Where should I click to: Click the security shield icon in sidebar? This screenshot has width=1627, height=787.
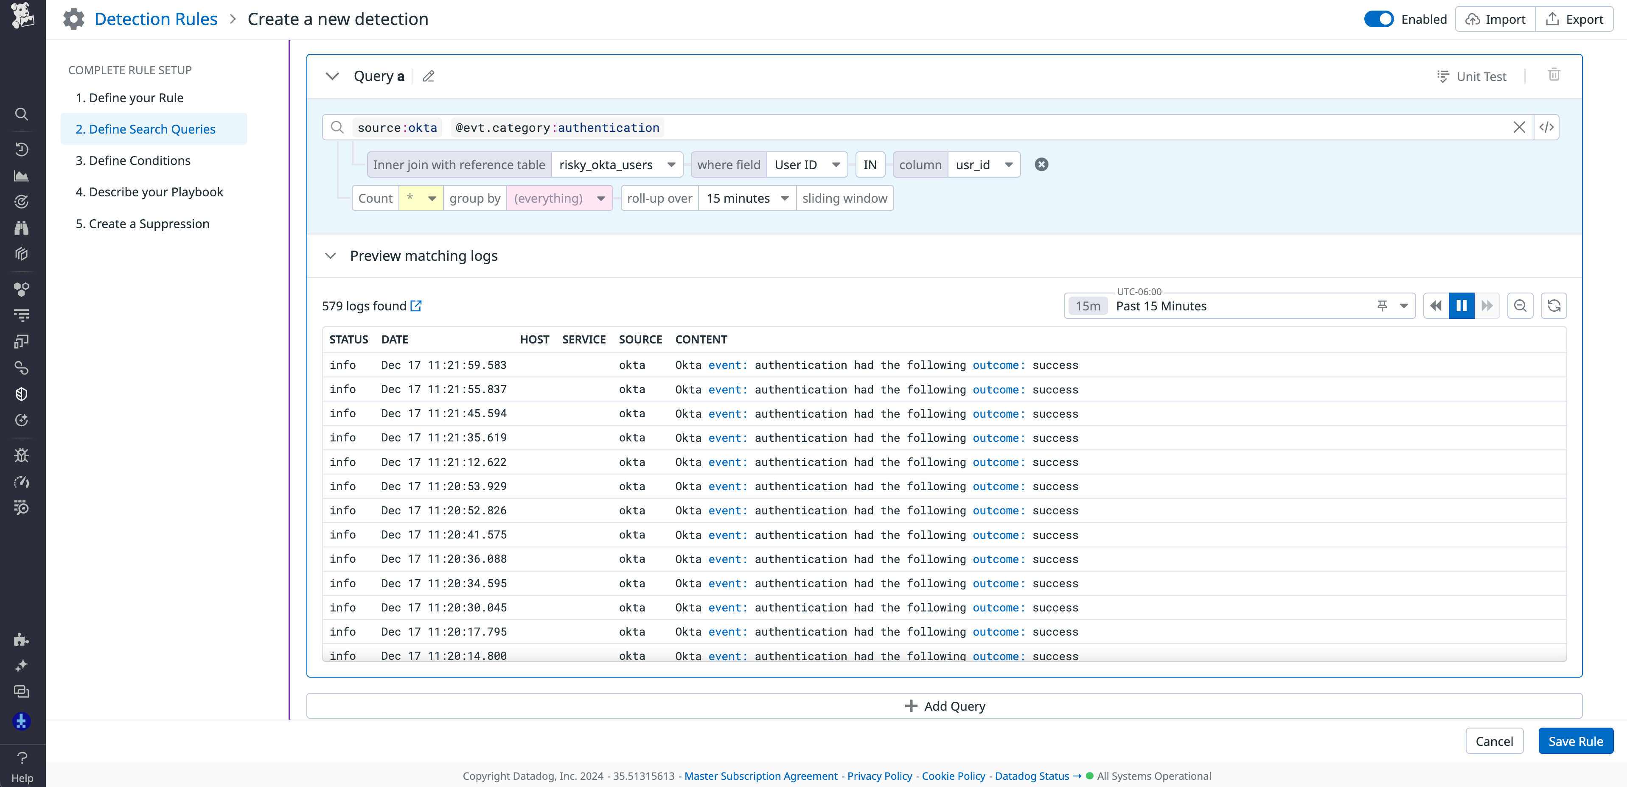point(22,394)
